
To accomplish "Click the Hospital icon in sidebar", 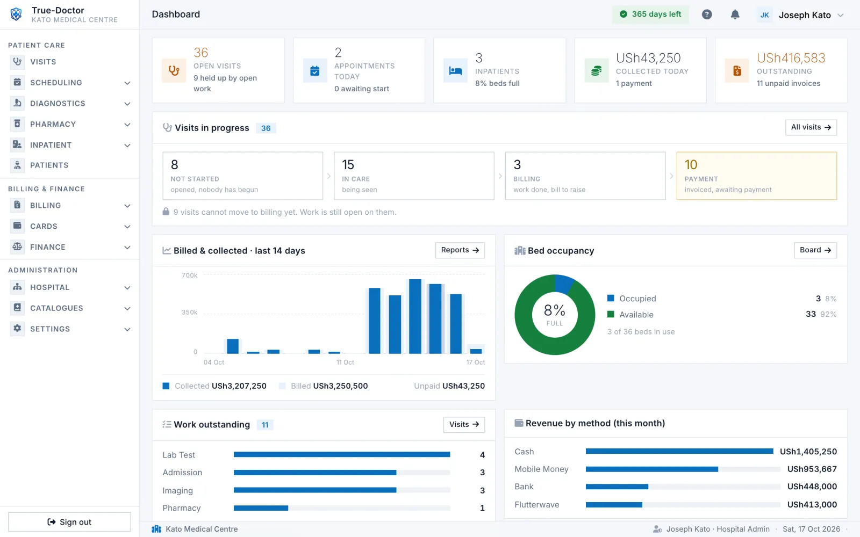I will tap(17, 287).
